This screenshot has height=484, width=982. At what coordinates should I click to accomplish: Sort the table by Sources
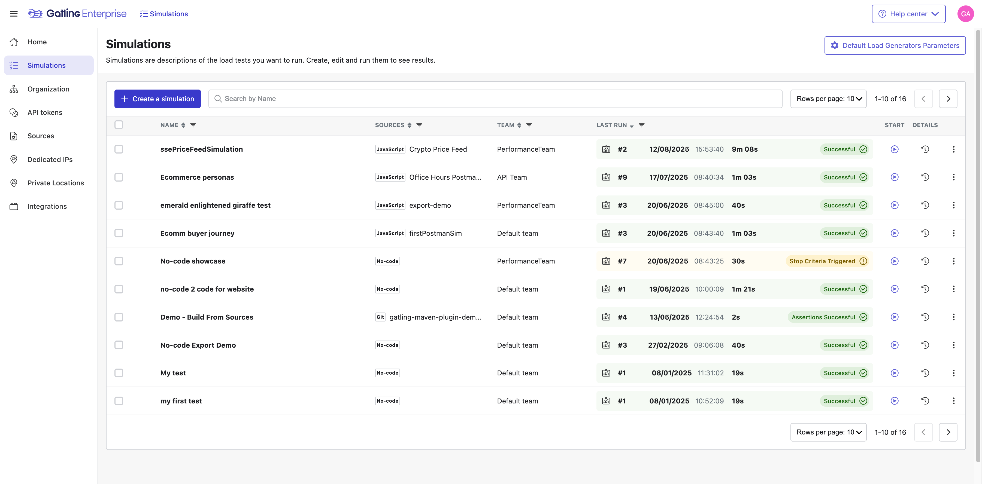pos(410,125)
